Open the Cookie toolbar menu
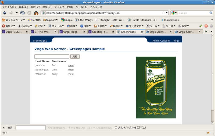 [x=25, y=26]
